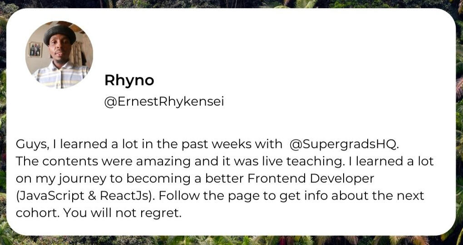Click Rhyno's circular profile photo
The width and height of the screenshot is (463, 245).
[x=59, y=54]
